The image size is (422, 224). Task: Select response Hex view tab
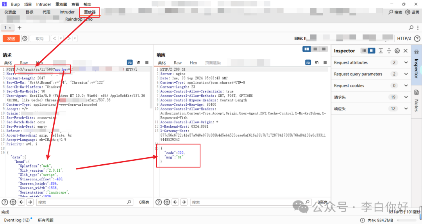[x=193, y=63]
